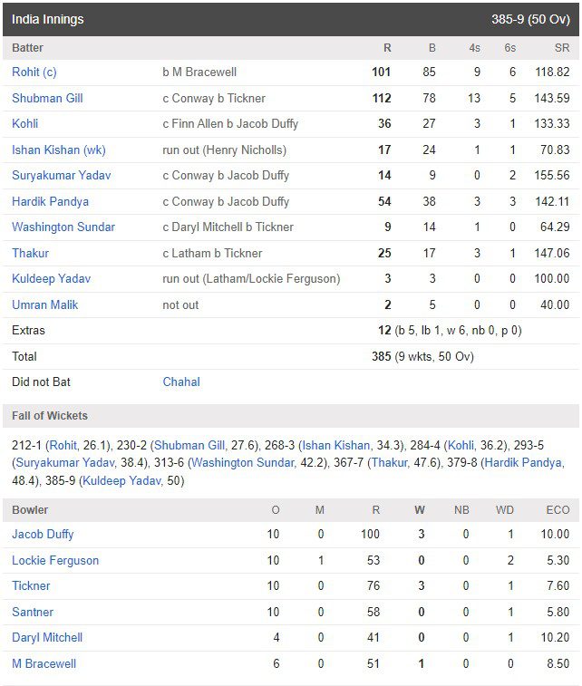The width and height of the screenshot is (582, 686).
Task: Open Hardik Pandya batter profile
Action: pyautogui.click(x=51, y=202)
